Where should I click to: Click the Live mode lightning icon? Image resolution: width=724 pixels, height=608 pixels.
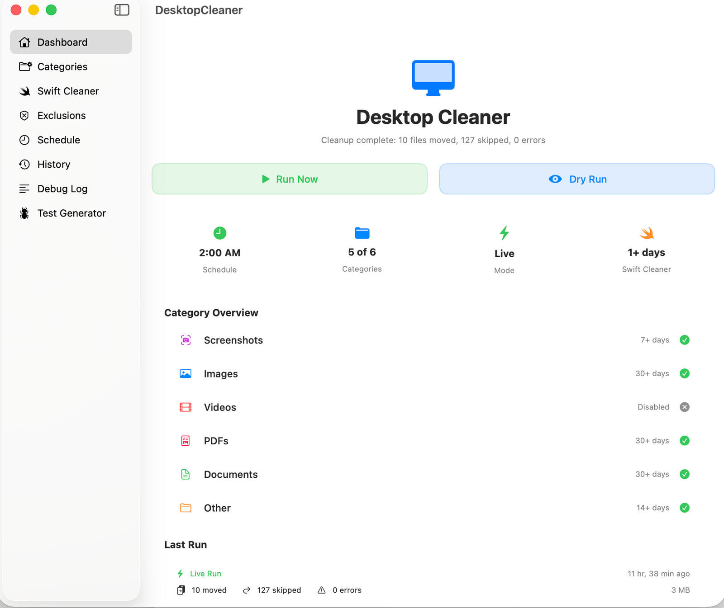click(504, 233)
